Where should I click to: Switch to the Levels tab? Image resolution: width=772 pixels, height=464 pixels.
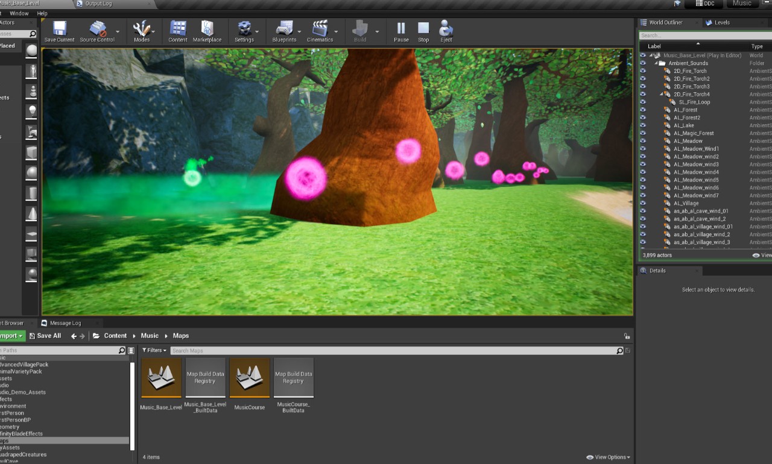pyautogui.click(x=721, y=22)
